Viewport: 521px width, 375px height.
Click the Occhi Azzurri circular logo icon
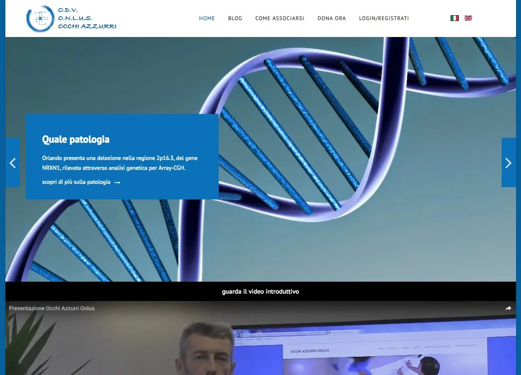[40, 19]
